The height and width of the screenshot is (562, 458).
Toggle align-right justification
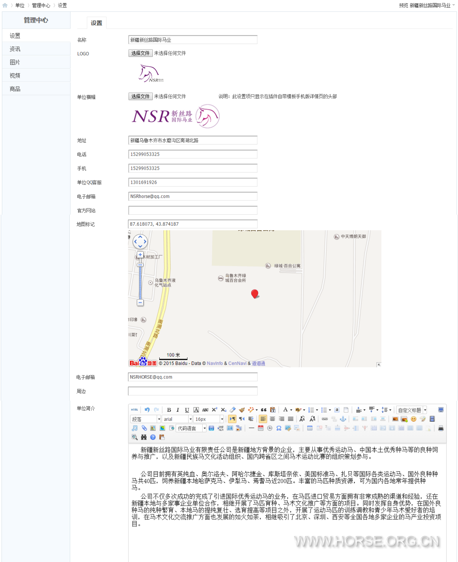(282, 419)
